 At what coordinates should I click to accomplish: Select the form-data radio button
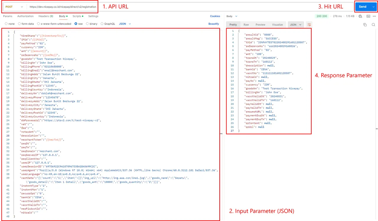[x=19, y=24]
